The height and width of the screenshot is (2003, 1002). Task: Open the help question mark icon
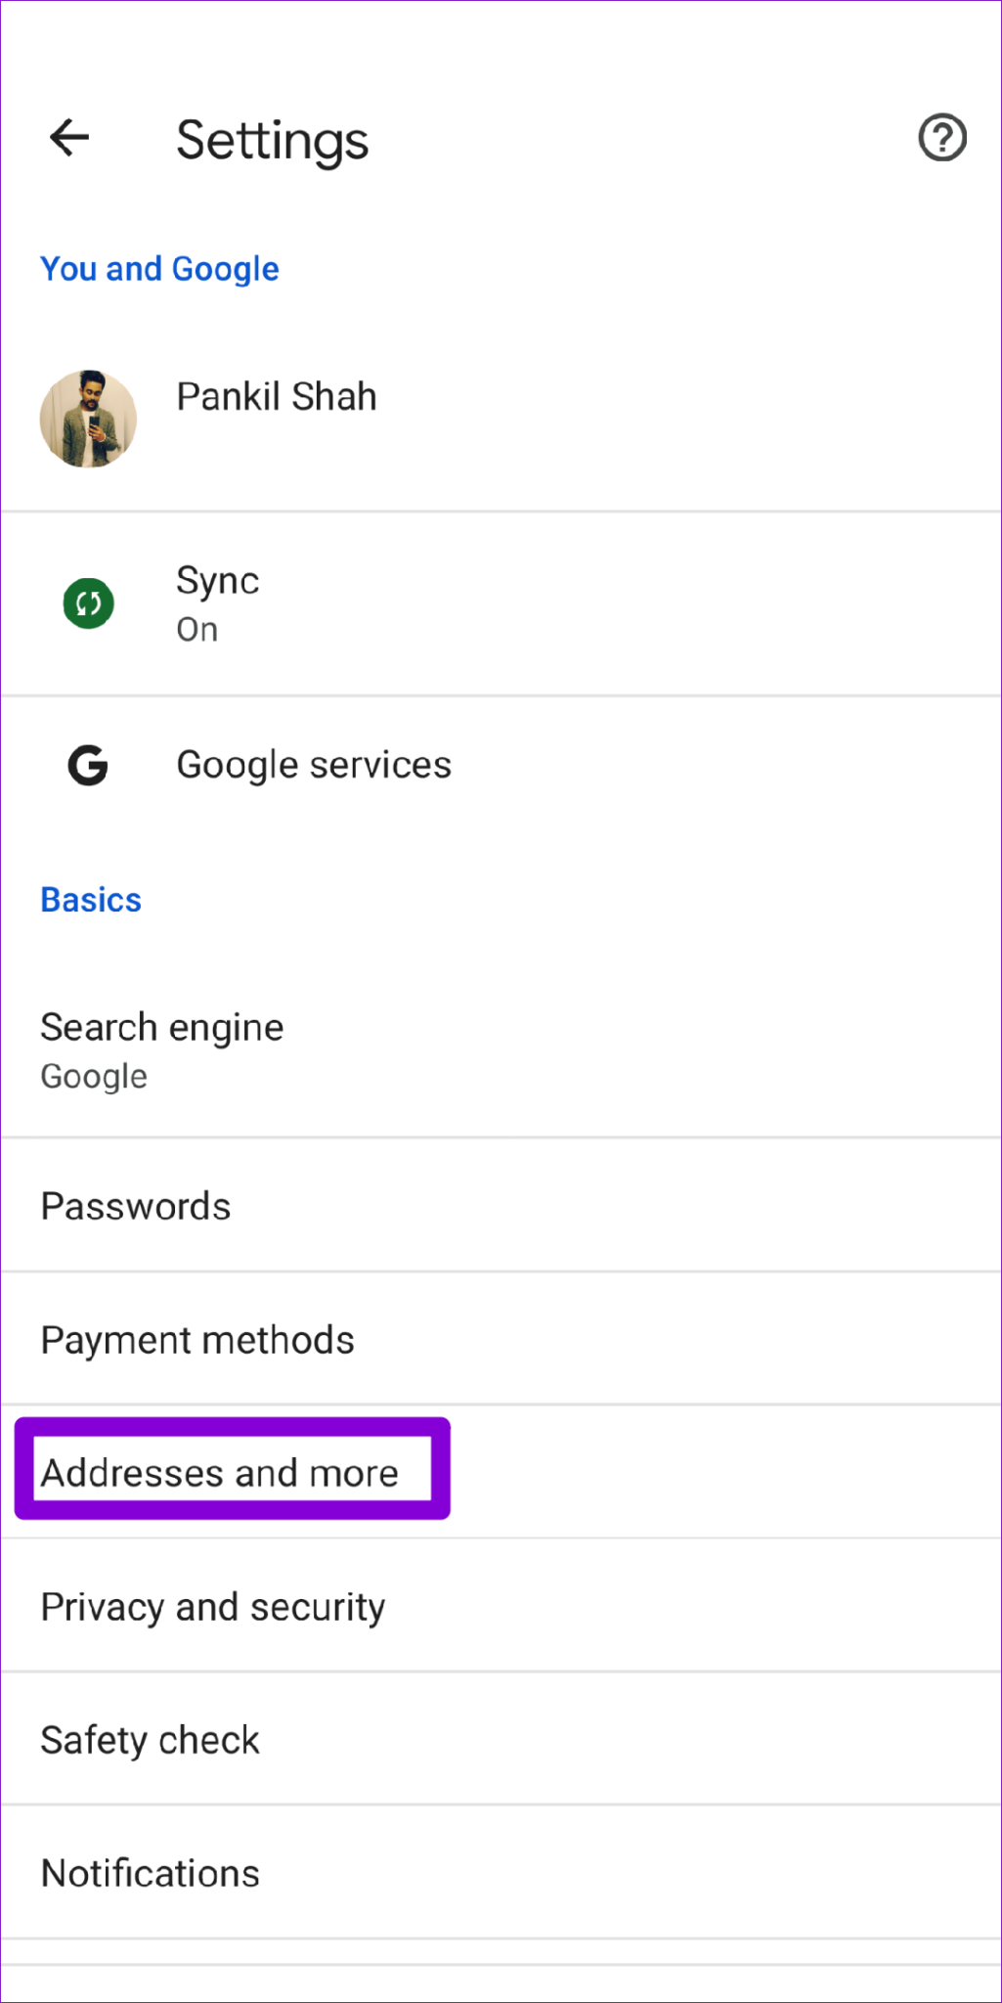[x=941, y=138]
